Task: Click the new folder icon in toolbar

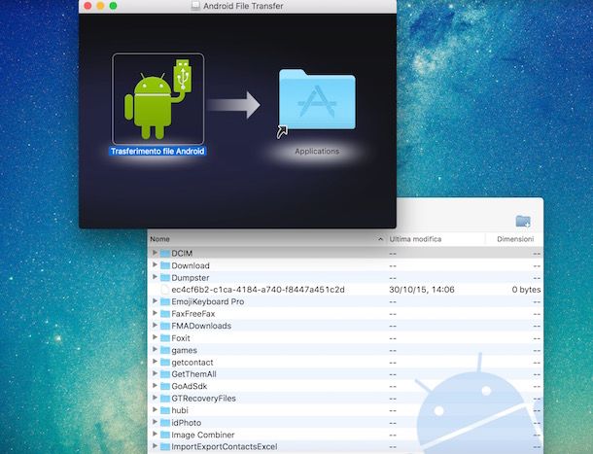Action: point(523,221)
